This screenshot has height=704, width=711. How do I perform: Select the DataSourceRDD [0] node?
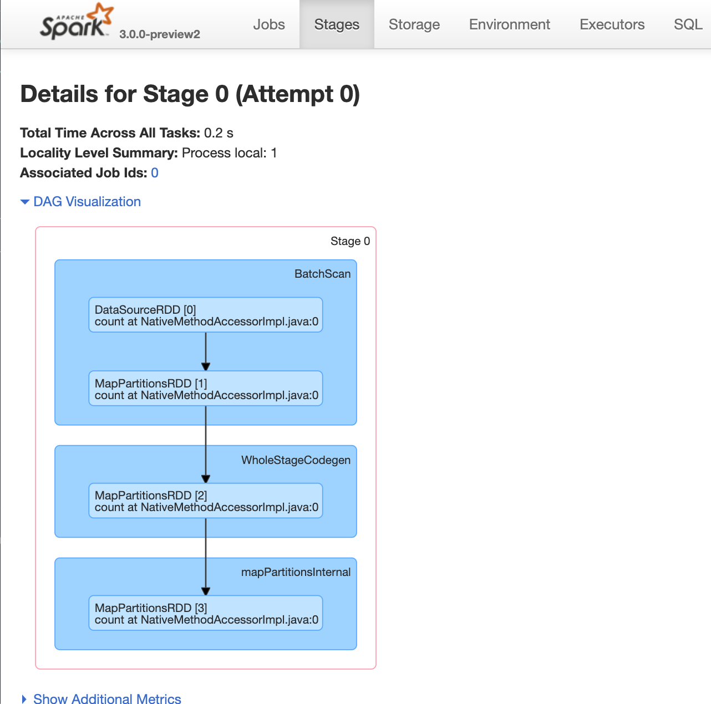click(206, 315)
